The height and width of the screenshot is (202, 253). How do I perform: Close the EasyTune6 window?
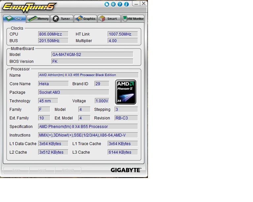tap(143, 4)
